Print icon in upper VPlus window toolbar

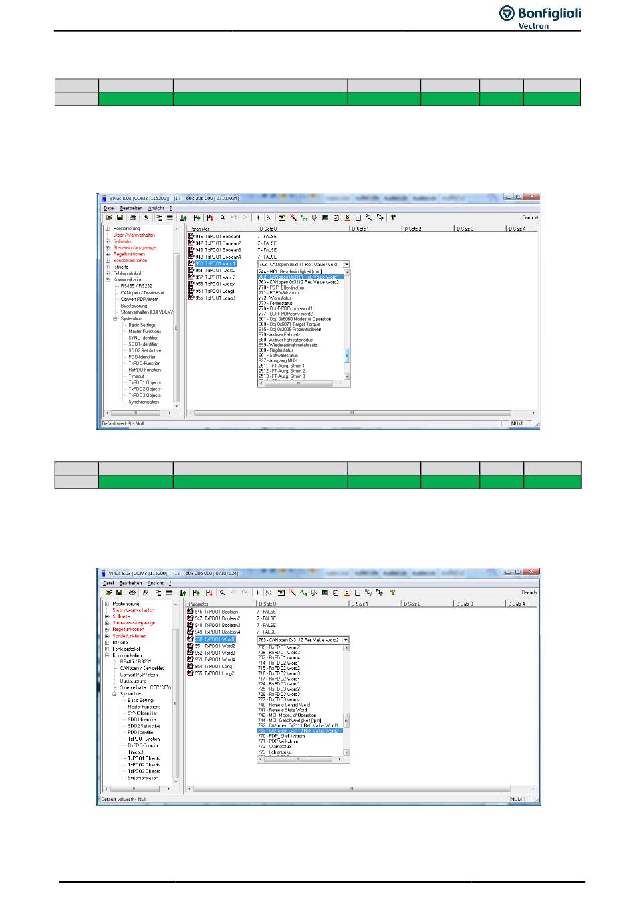pyautogui.click(x=132, y=217)
